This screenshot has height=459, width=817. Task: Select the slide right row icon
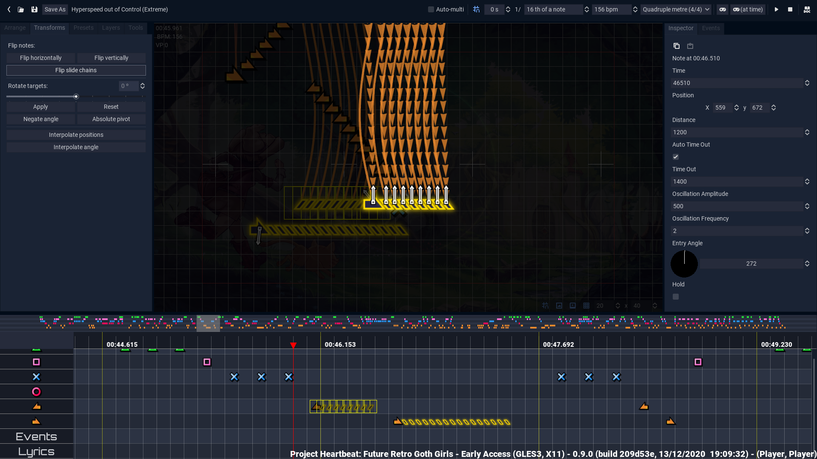(x=37, y=422)
